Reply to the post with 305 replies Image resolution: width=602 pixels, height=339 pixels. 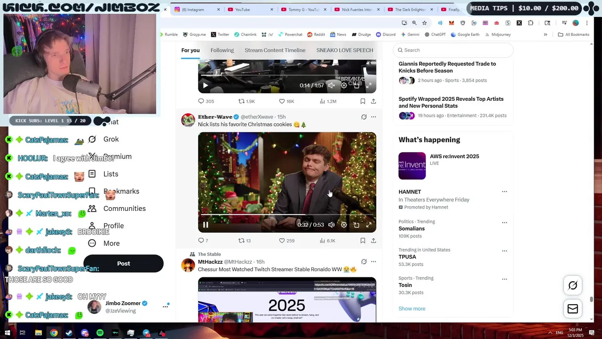point(206,101)
